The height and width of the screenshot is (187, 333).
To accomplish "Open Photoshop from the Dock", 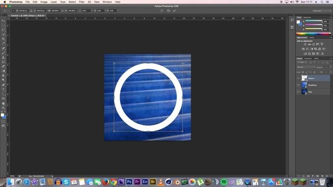I will point(129,182).
